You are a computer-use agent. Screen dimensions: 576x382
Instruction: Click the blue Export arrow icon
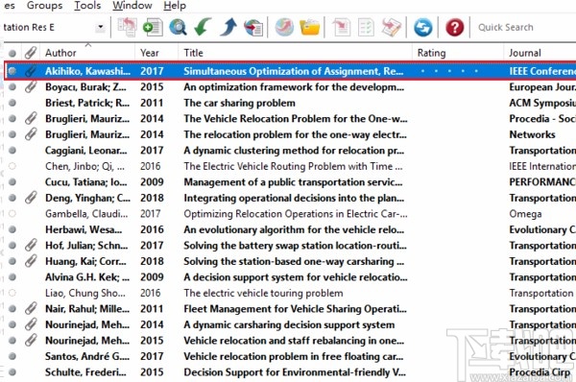(228, 27)
